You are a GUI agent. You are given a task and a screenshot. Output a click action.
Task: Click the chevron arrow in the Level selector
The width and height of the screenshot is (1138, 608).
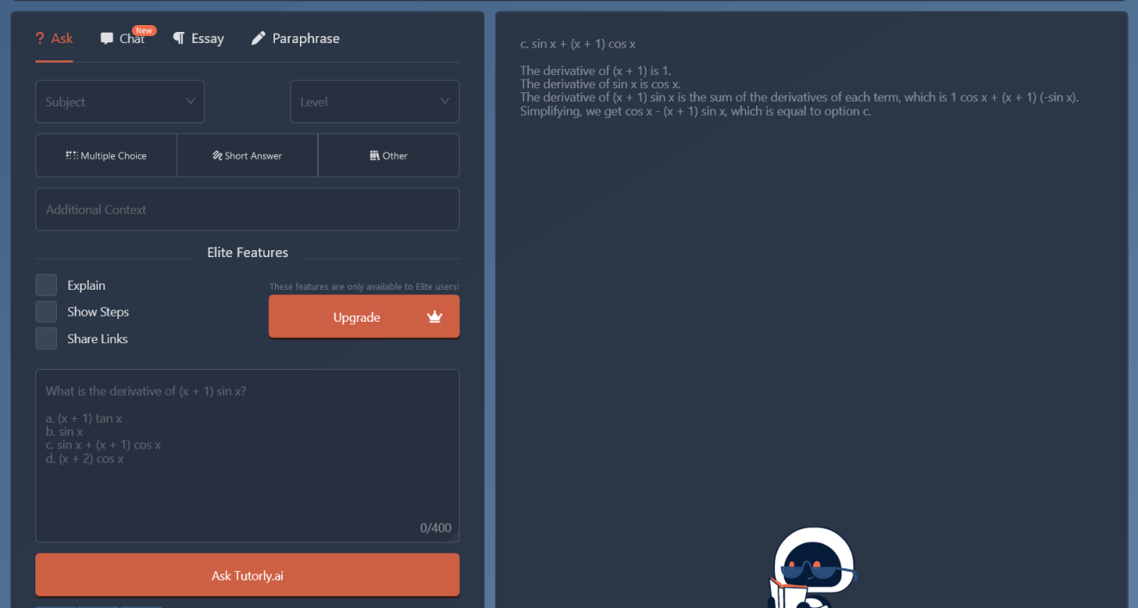(445, 101)
